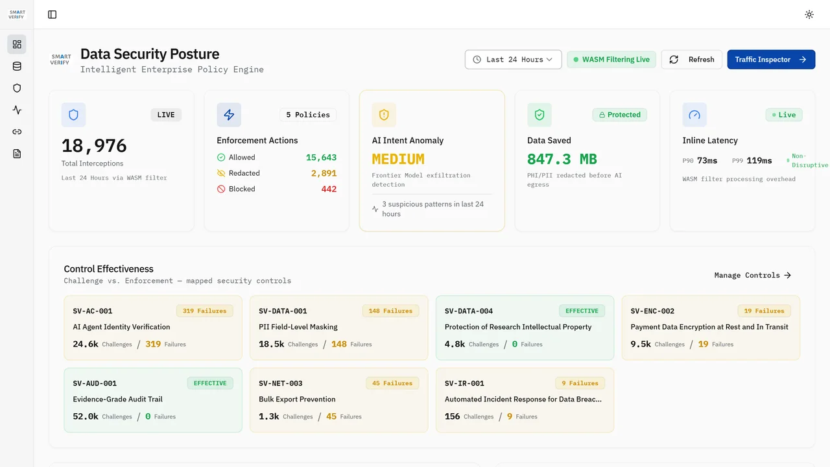Viewport: 830px width, 467px height.
Task: Click the Smart Verify logo beside page title
Action: click(x=61, y=60)
